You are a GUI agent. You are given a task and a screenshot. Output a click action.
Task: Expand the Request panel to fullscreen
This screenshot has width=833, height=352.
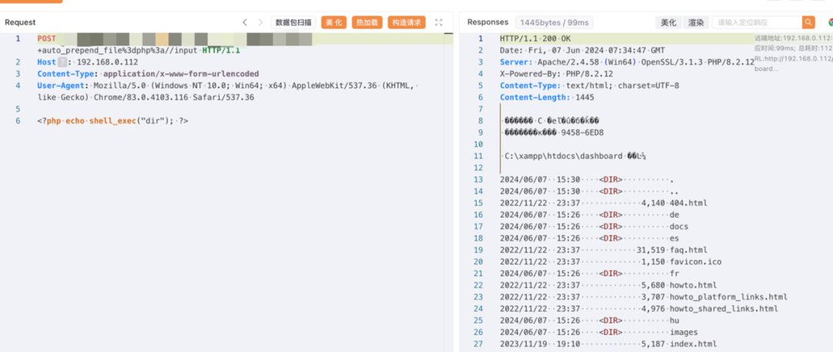tap(438, 22)
